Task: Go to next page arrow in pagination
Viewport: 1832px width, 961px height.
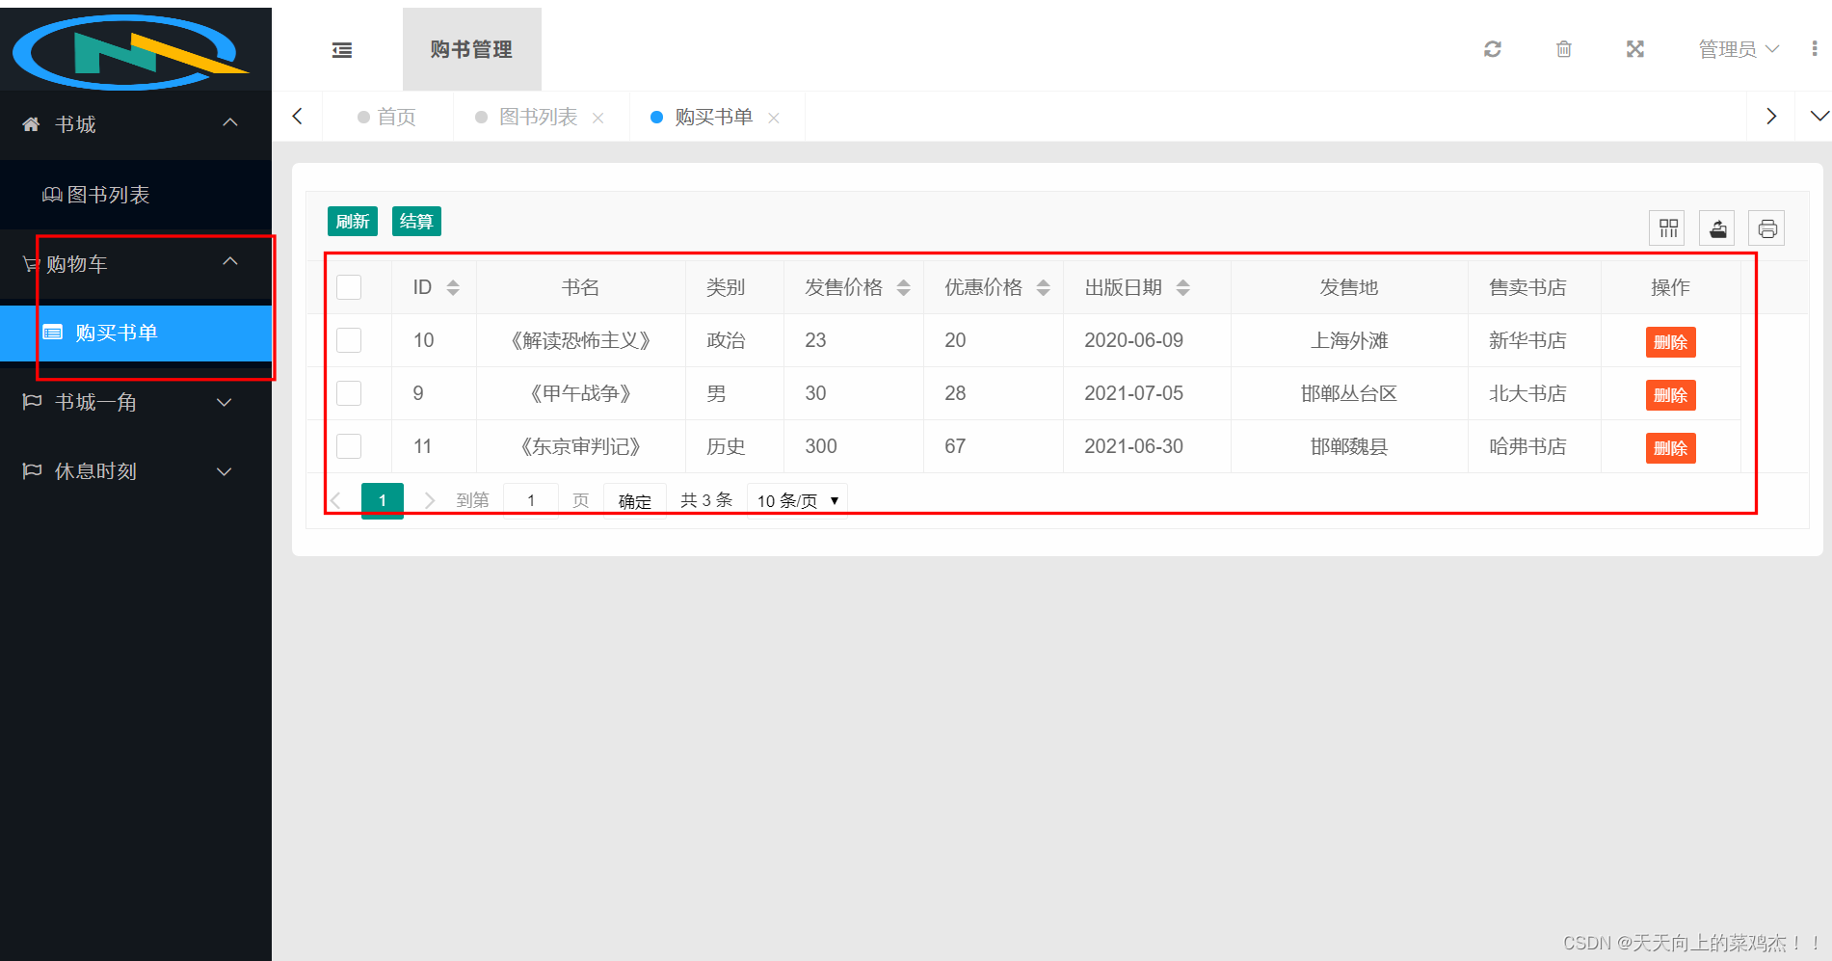Action: [430, 500]
